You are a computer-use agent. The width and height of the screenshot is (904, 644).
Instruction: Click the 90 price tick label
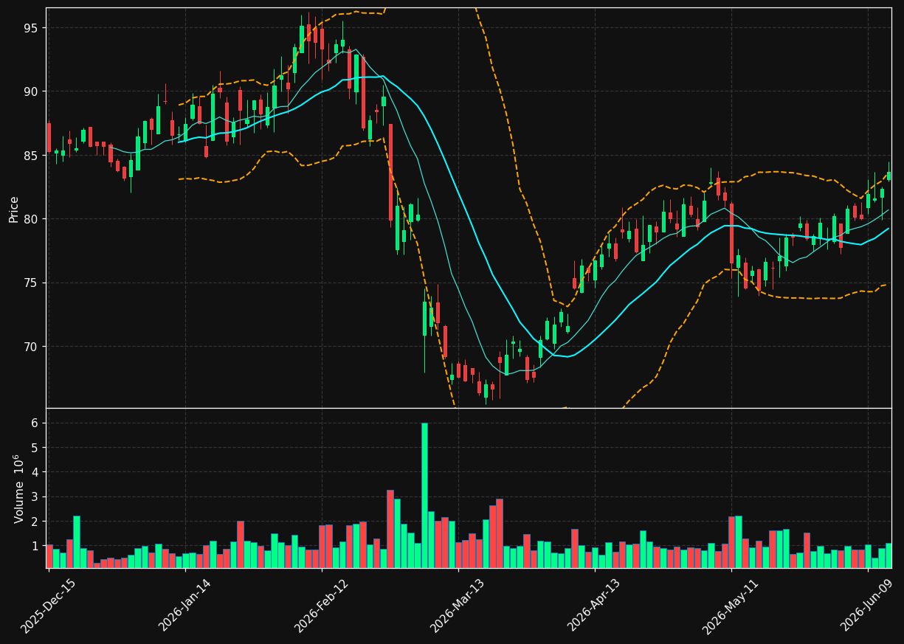[31, 91]
